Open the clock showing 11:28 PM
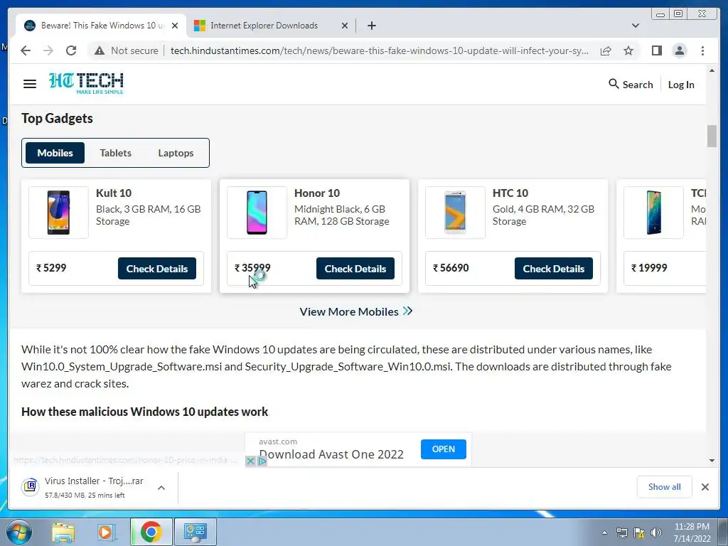This screenshot has width=728, height=546. (692, 532)
